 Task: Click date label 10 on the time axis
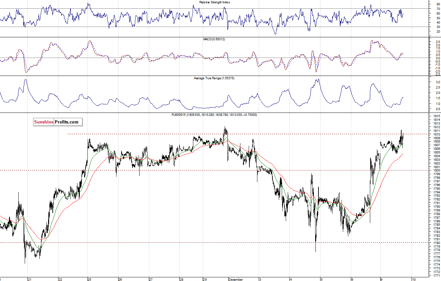[413, 279]
